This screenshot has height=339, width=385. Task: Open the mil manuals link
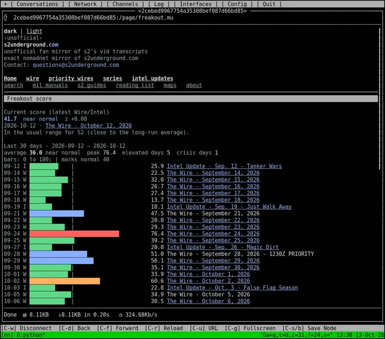tap(50, 85)
